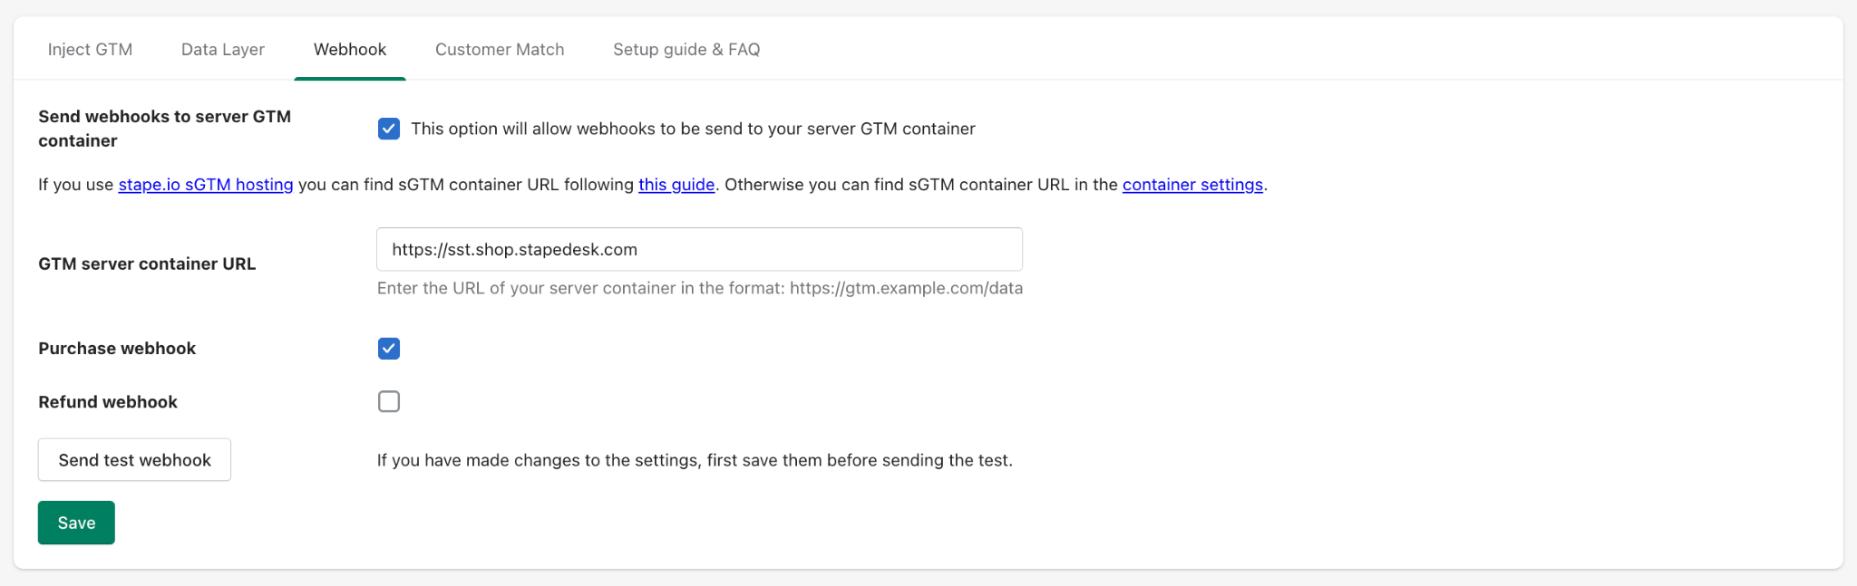Click the URL format hint below the field
Viewport: 1857px width, 586px height.
coord(700,288)
